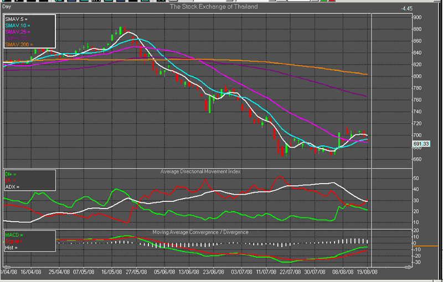The image size is (443, 282).
Task: Click the 16/04/08 date label
Action: pos(31,272)
